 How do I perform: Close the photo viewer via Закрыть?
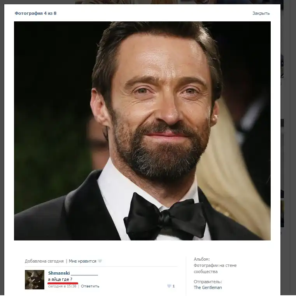(x=261, y=13)
